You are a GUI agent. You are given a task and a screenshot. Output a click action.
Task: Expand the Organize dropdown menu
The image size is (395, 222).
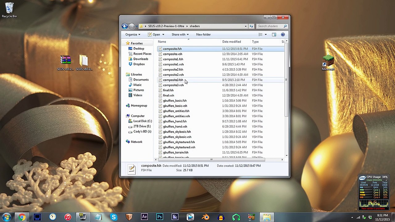[133, 35]
